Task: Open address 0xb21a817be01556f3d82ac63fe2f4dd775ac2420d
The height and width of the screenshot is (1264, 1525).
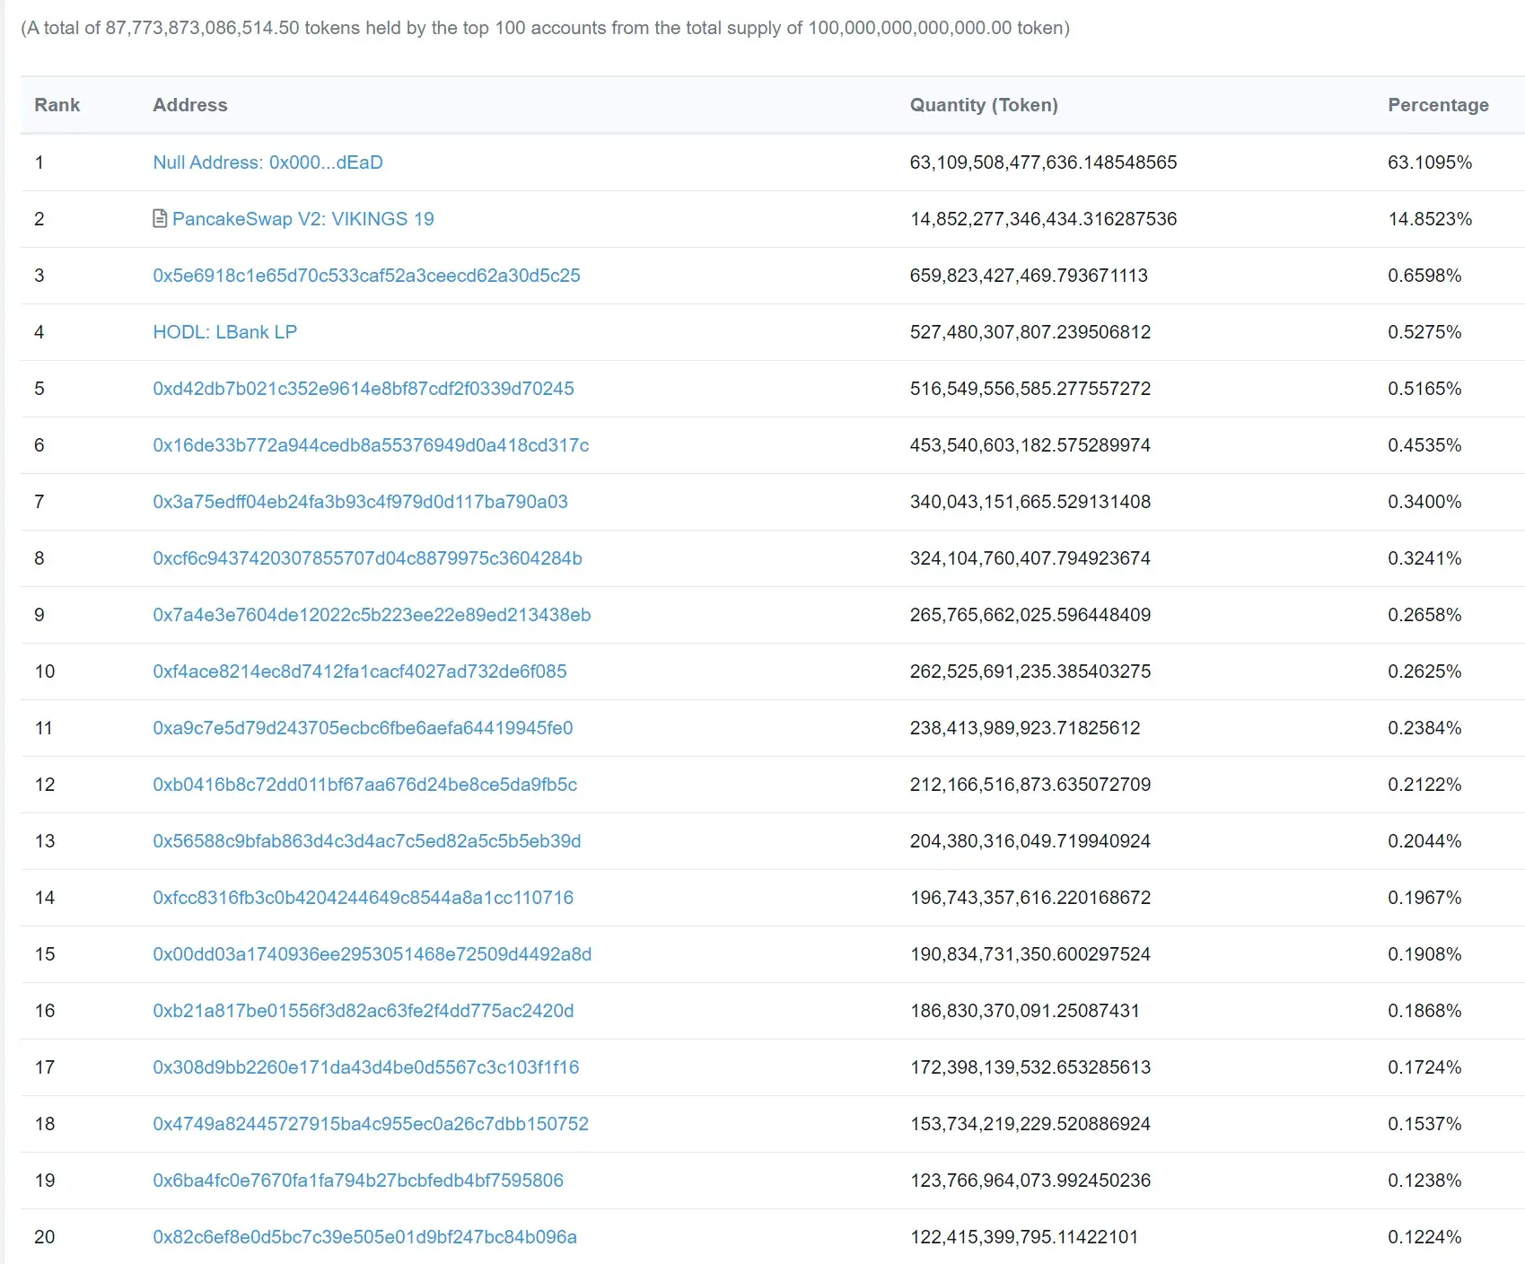Action: pos(364,1011)
